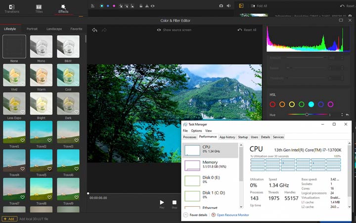
Task: Switch to Task Manager Details tab
Action: pyautogui.click(x=266, y=137)
